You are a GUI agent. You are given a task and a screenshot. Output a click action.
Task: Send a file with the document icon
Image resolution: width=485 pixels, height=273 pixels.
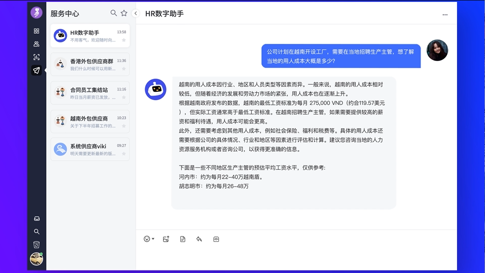tap(183, 239)
